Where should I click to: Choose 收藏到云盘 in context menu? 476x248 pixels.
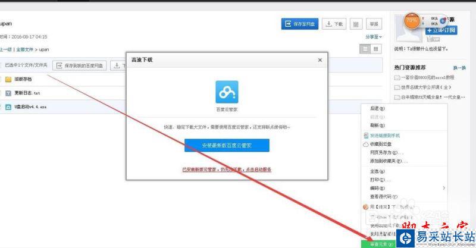click(x=381, y=144)
